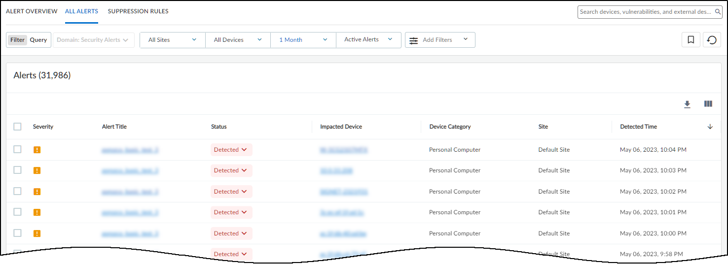Tick the 10:02 PM alert checkbox
Screen dimensions: 728x264
coord(17,191)
